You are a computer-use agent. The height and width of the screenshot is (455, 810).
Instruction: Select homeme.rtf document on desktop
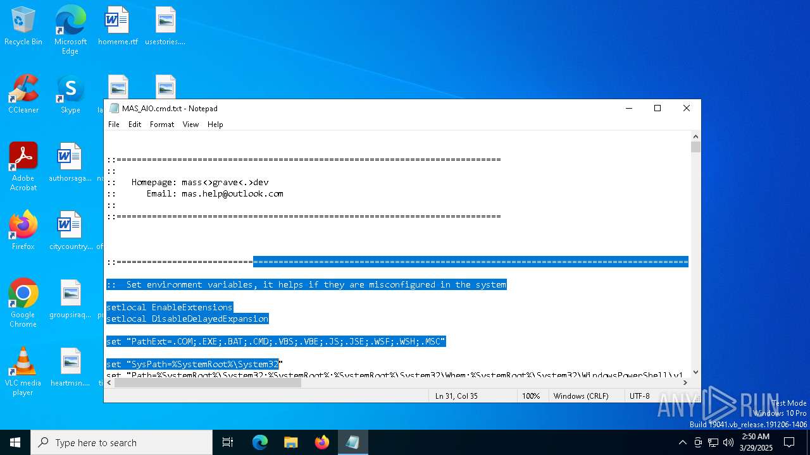(x=118, y=27)
